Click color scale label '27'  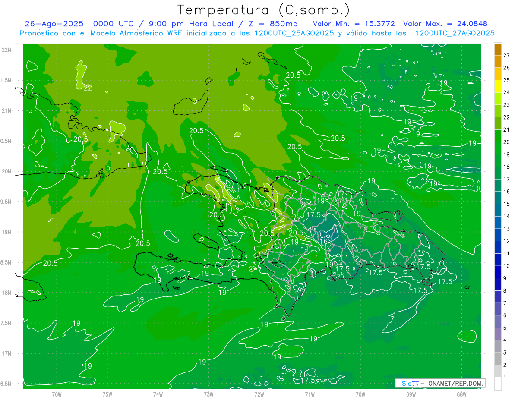pos(507,55)
